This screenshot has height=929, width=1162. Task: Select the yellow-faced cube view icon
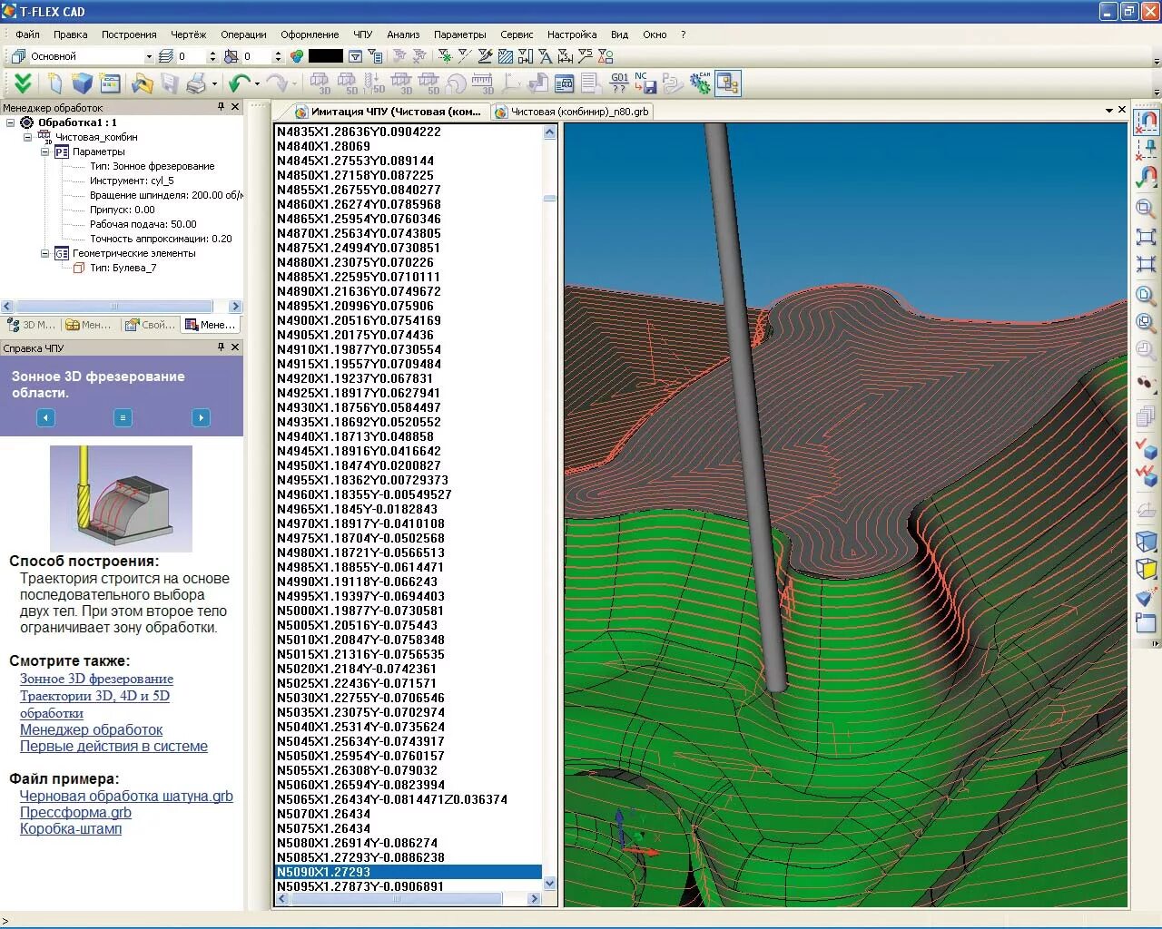coord(1147,569)
